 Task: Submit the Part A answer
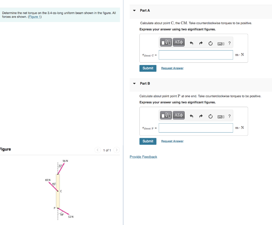click(x=148, y=68)
